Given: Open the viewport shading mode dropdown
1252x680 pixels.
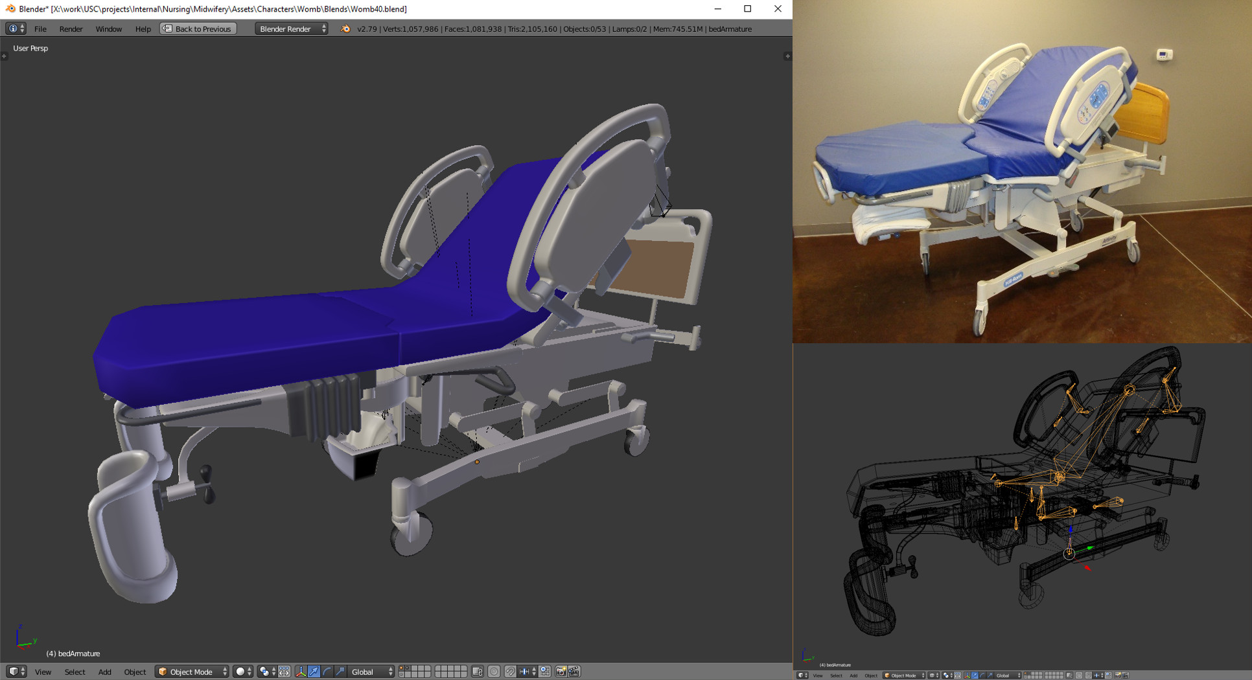Looking at the screenshot, I should pos(243,672).
